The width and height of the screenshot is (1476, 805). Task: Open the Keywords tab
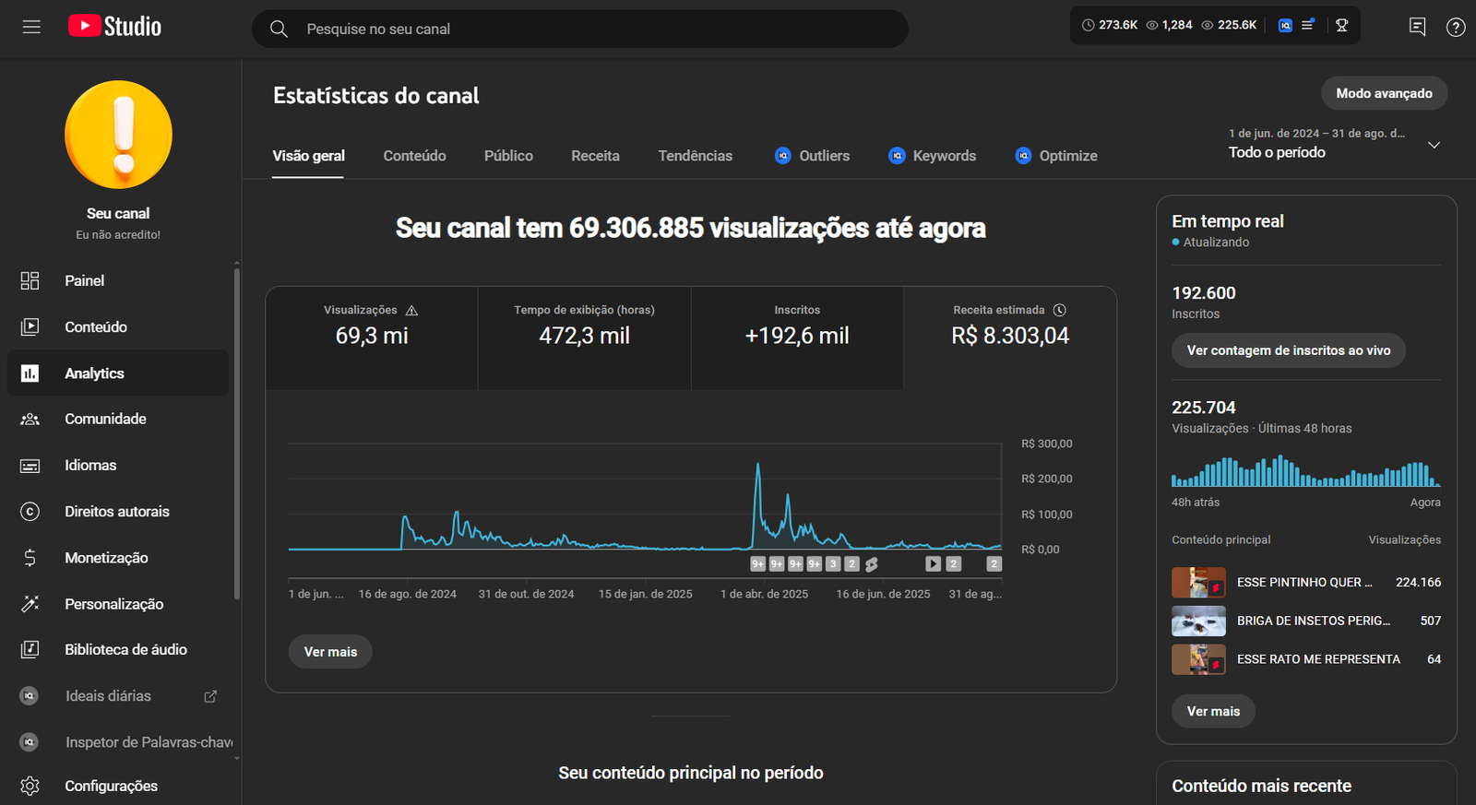[932, 156]
